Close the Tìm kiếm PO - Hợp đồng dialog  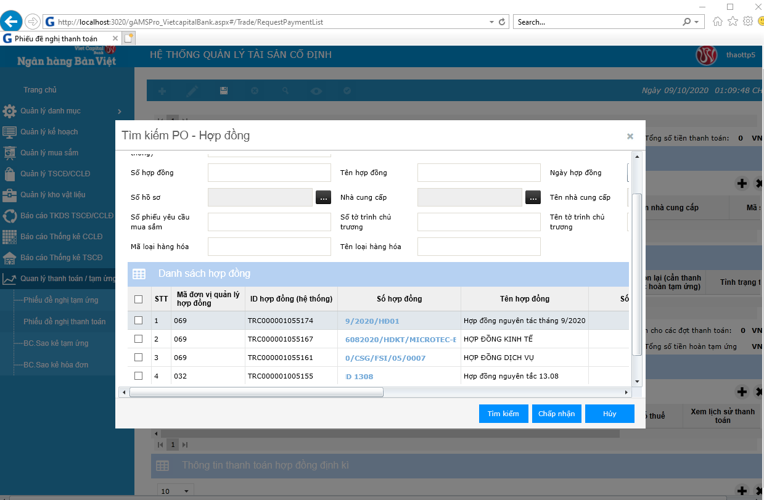[630, 136]
